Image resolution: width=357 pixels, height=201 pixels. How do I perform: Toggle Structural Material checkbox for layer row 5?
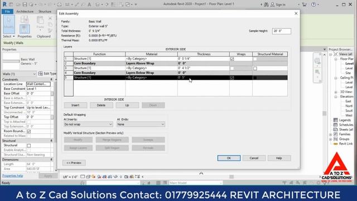click(x=255, y=78)
